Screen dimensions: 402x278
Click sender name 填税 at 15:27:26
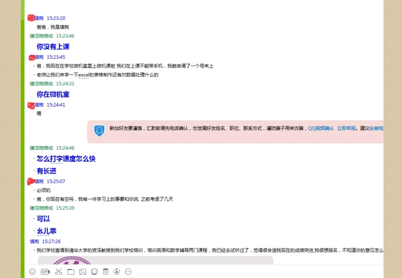35,241
